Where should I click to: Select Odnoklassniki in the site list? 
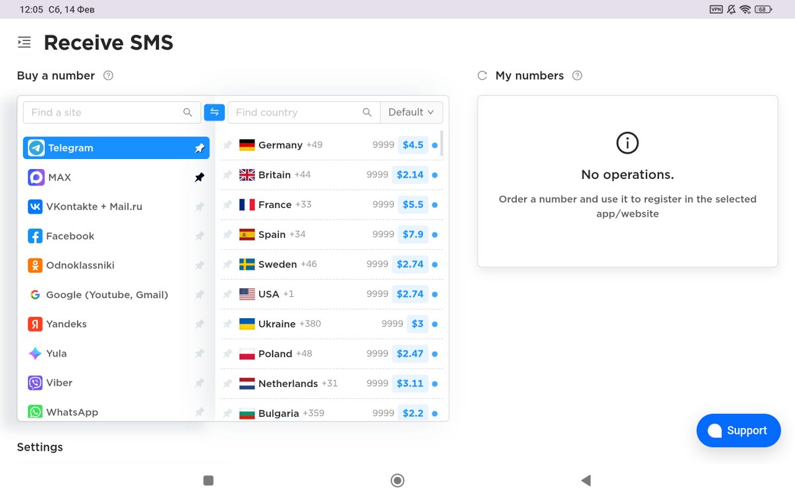point(116,265)
